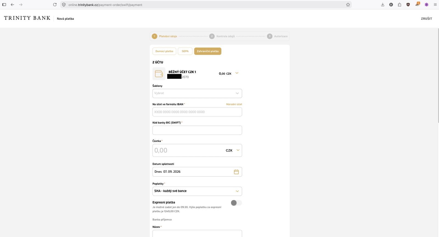Open the Šablony Vybrat dropdown
The width and height of the screenshot is (439, 237).
click(x=197, y=93)
